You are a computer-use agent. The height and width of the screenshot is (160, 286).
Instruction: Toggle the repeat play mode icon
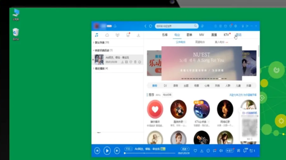pyautogui.click(x=215, y=151)
